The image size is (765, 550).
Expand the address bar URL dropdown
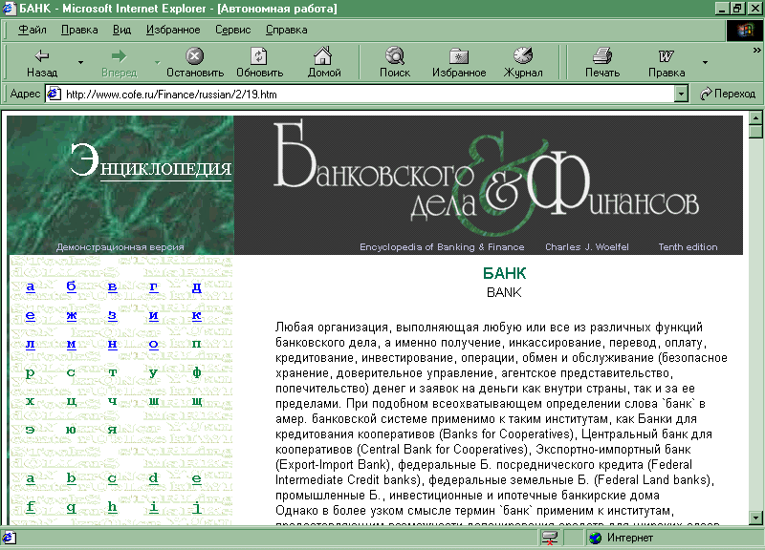(x=681, y=94)
